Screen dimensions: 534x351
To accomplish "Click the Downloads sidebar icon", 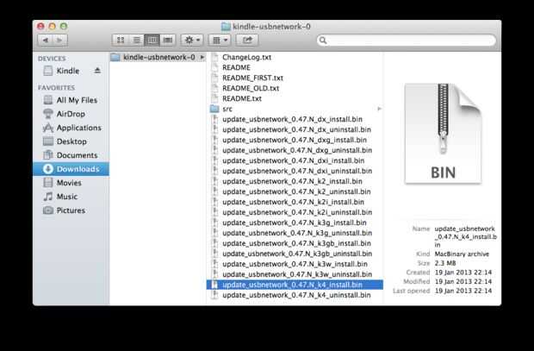I will pos(48,169).
